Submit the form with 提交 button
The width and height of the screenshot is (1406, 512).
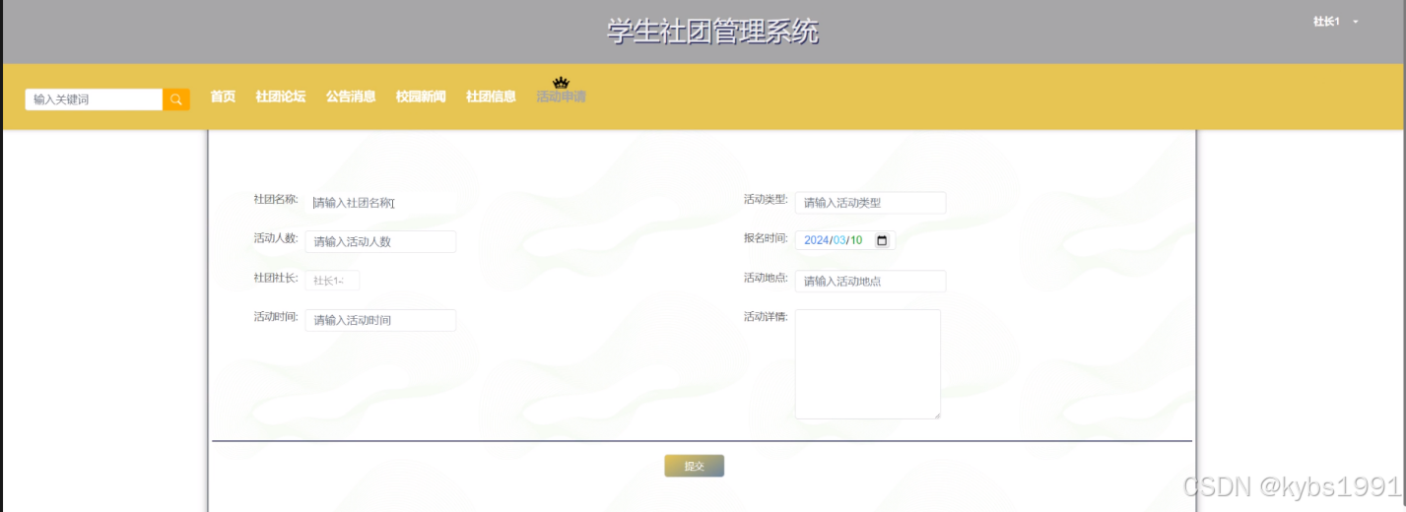[x=695, y=466]
